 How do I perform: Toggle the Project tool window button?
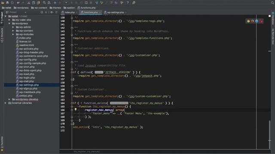[x=2, y=18]
